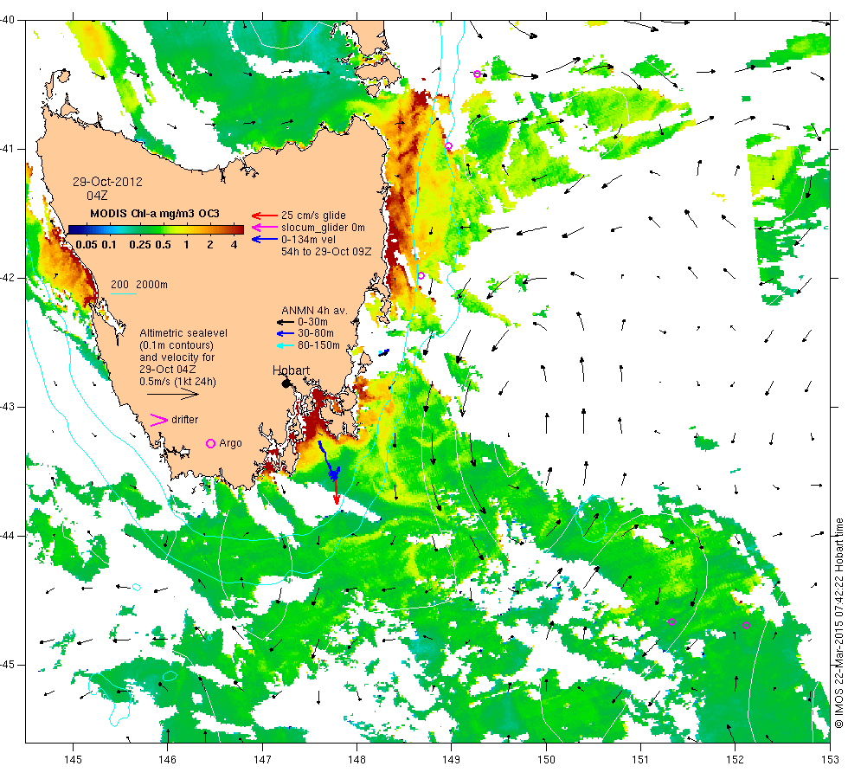The height and width of the screenshot is (779, 848).
Task: Click the IMOS copyright timestamp text
Action: [x=838, y=622]
